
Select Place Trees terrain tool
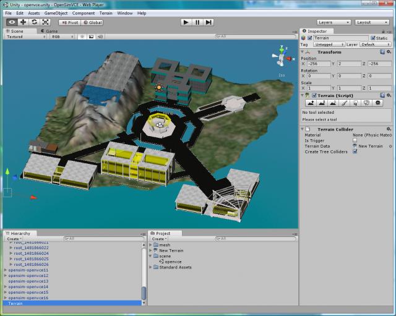coord(356,103)
